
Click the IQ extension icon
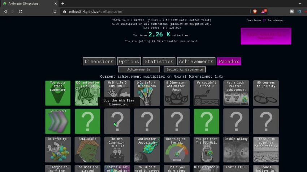pyautogui.click(x=299, y=12)
